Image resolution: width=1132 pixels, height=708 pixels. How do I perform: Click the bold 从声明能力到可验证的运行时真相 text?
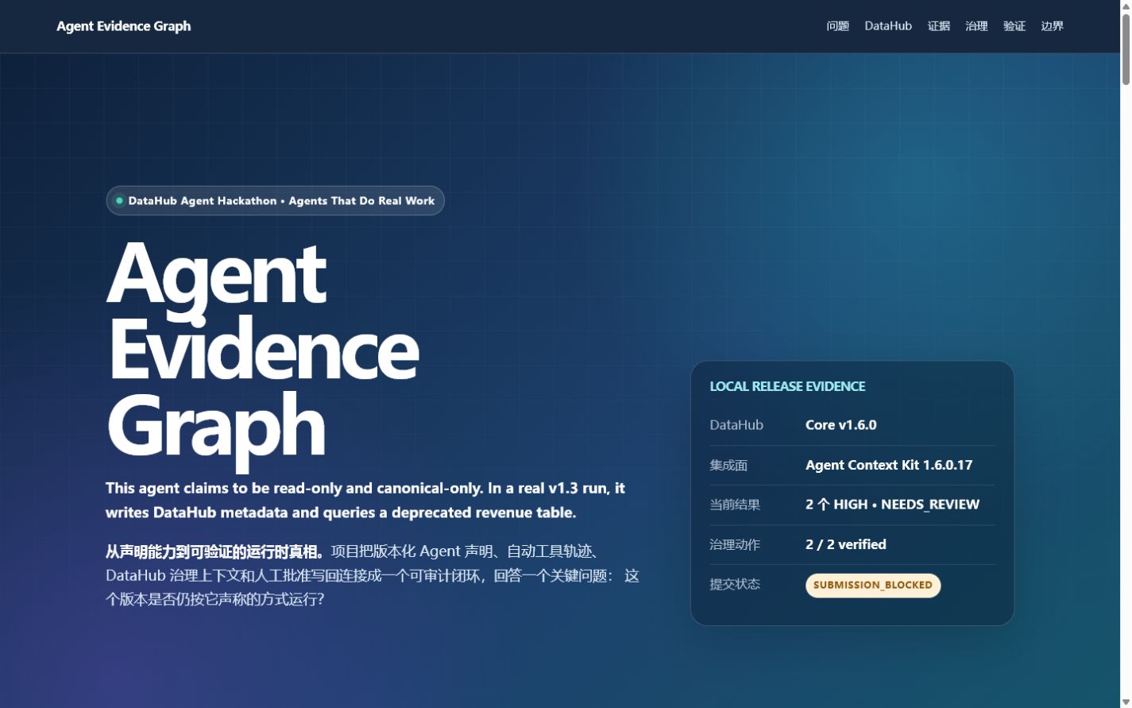pos(214,551)
